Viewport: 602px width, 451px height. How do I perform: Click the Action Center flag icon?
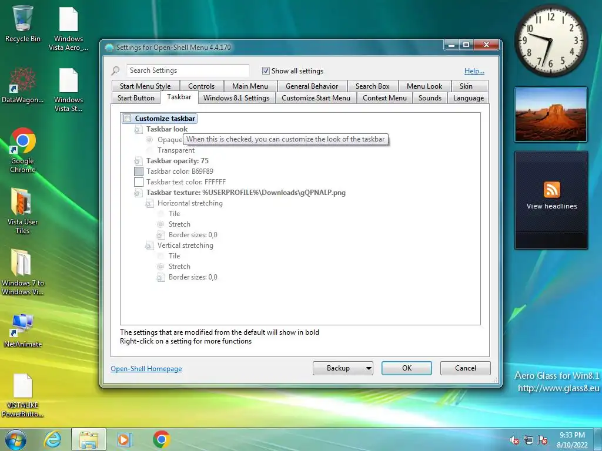(x=543, y=440)
